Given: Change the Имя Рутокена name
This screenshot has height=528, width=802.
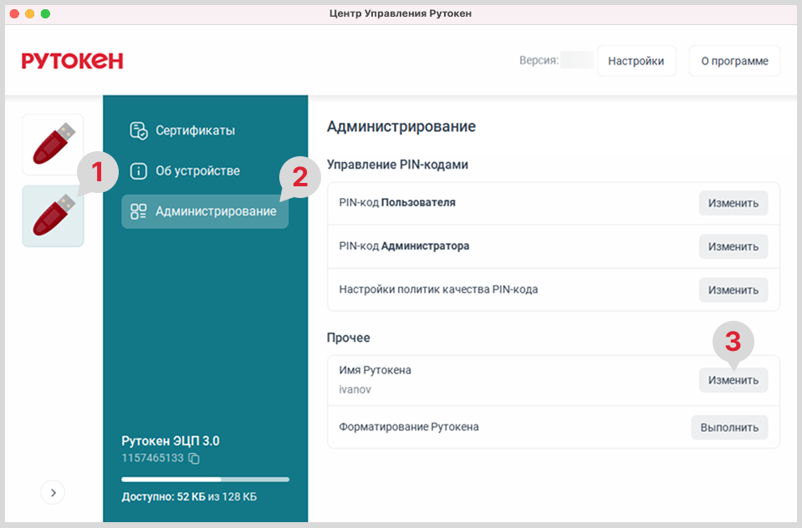Looking at the screenshot, I should (x=733, y=380).
